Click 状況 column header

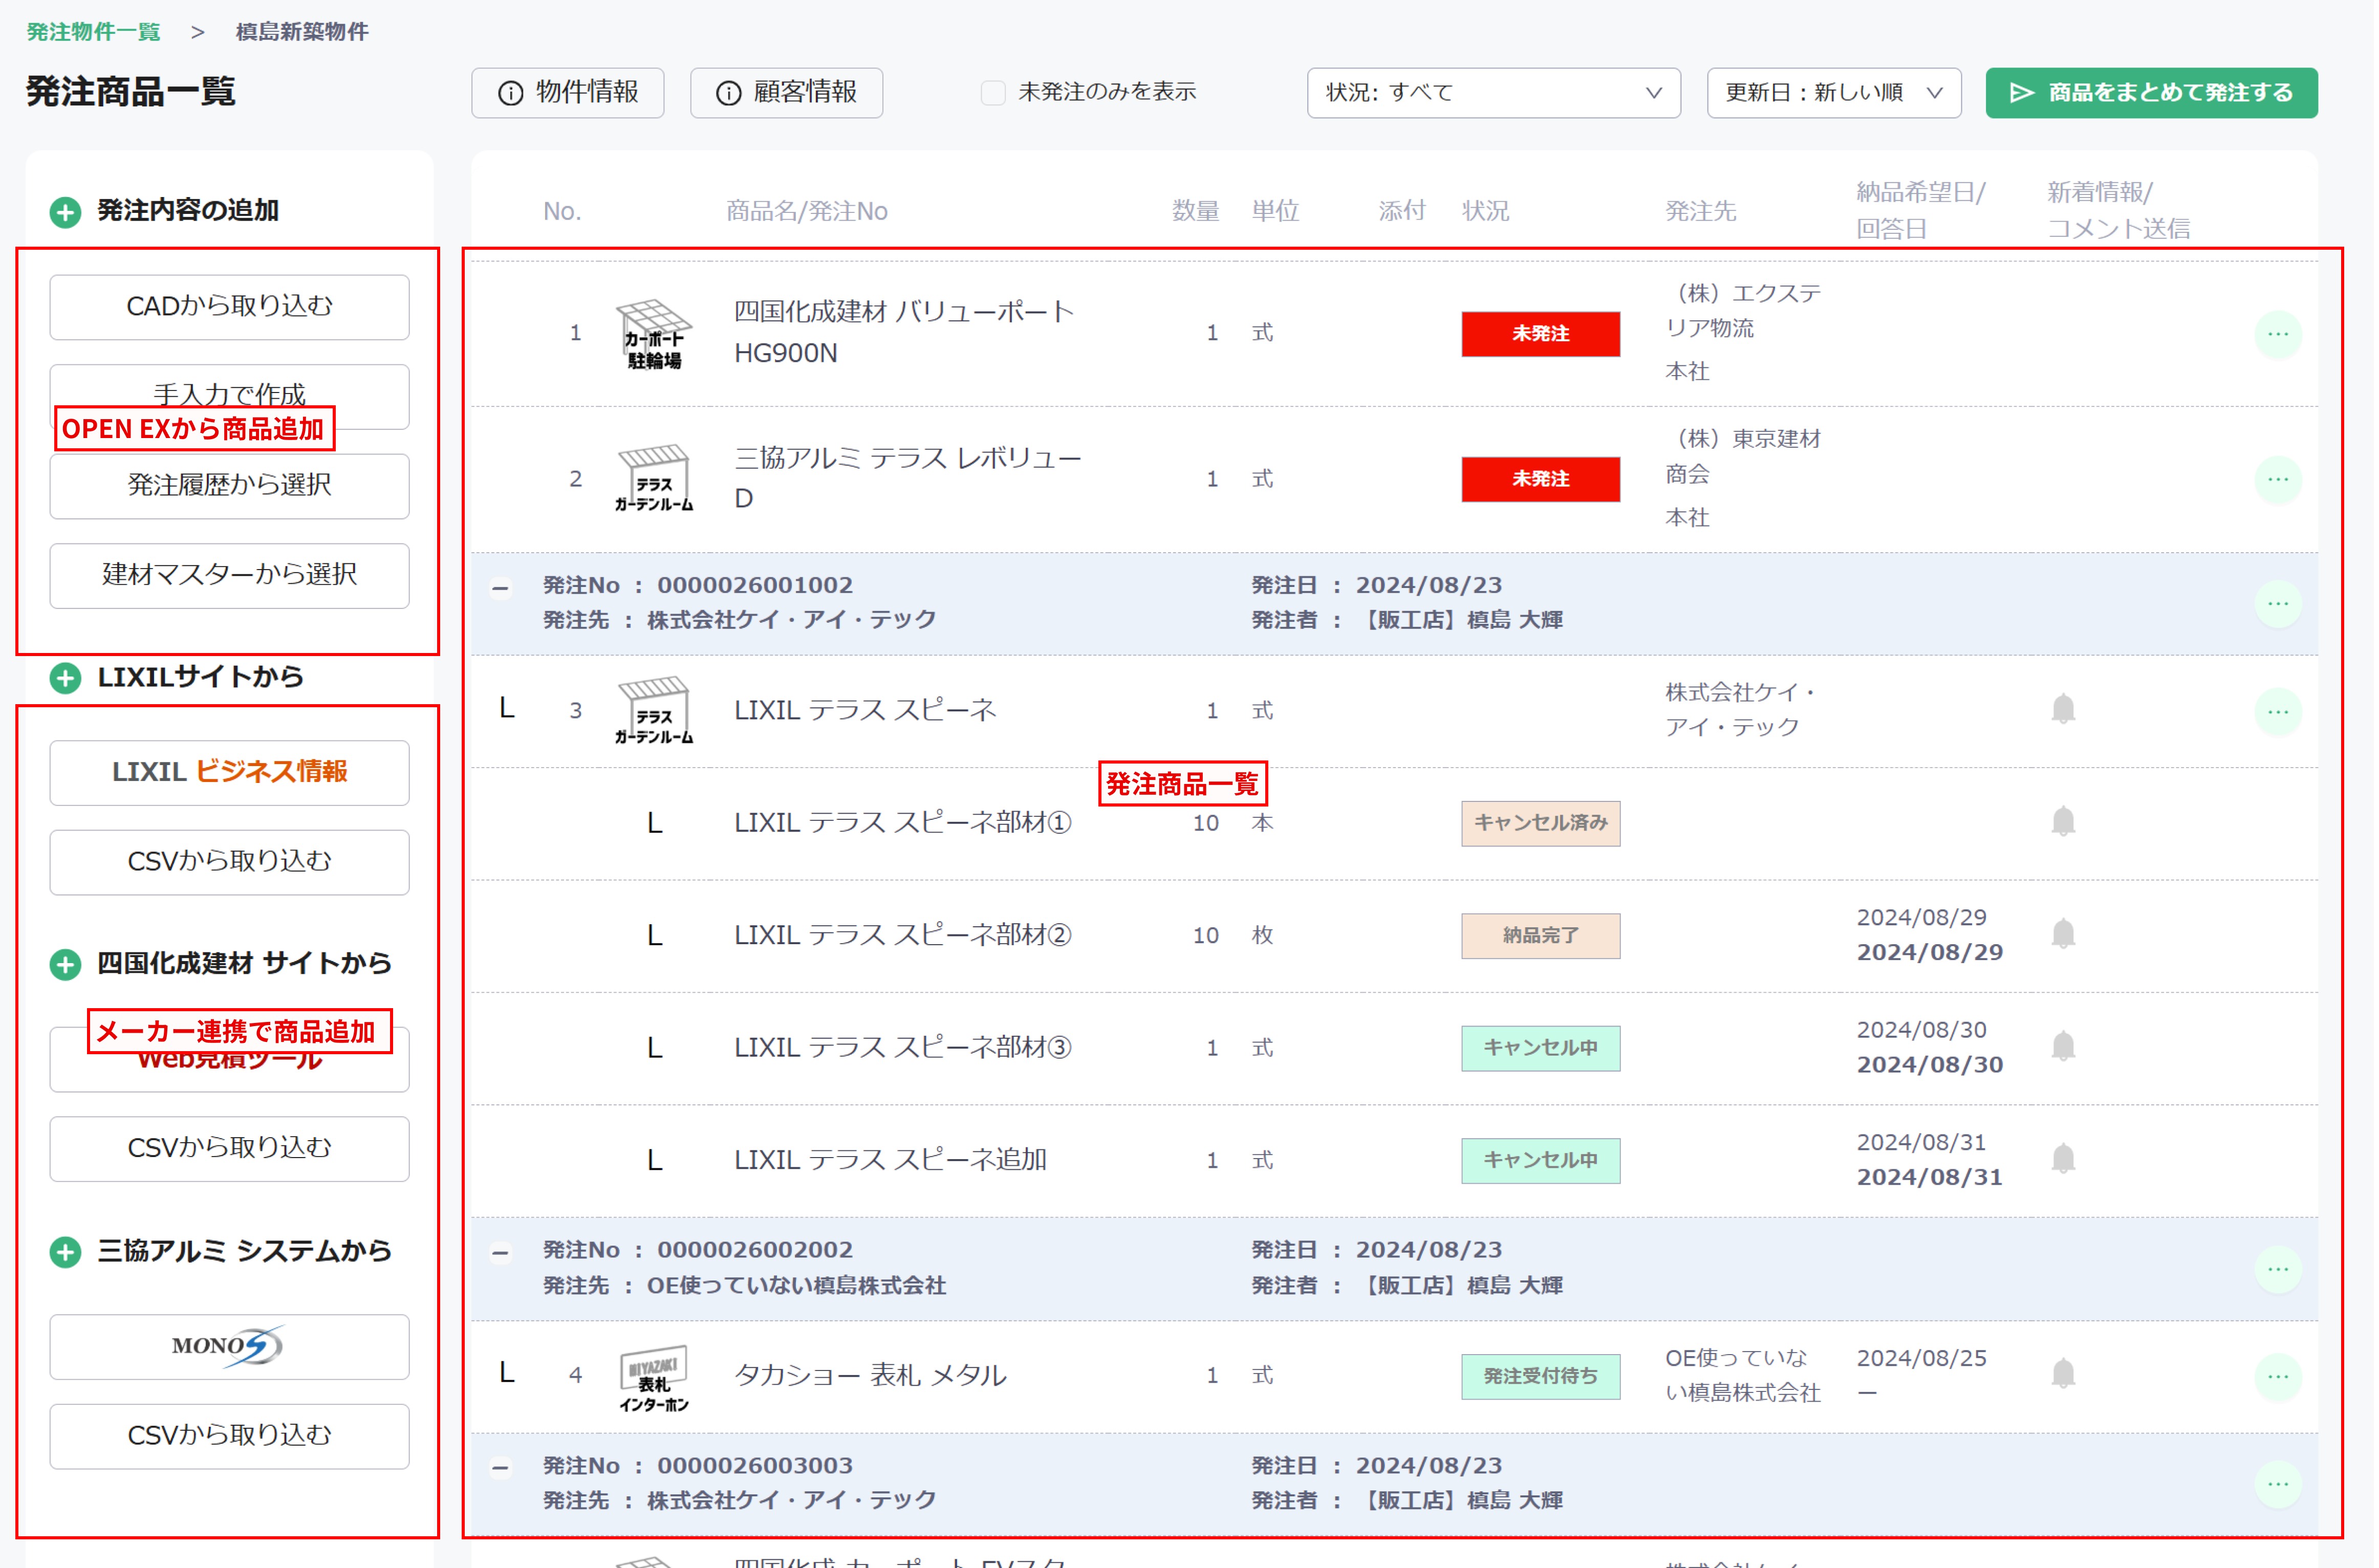(x=1485, y=211)
